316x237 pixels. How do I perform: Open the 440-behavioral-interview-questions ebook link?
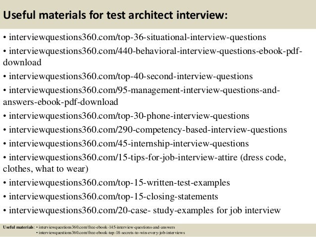[x=156, y=51]
